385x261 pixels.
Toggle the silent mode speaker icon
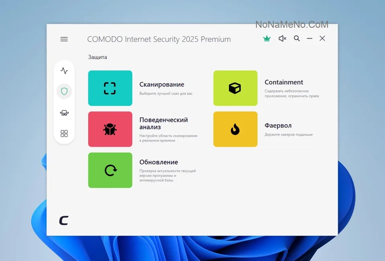coord(283,39)
